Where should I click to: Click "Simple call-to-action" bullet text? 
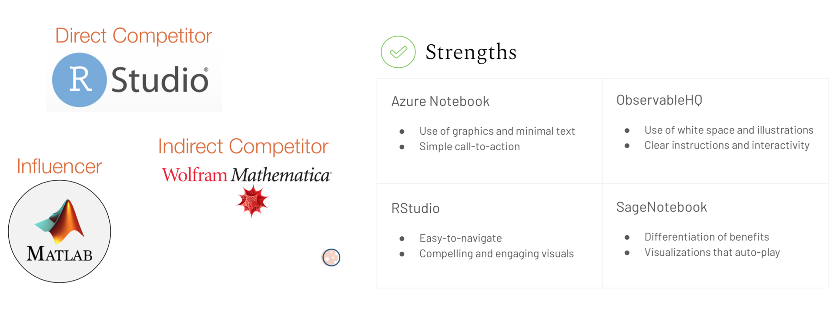pyautogui.click(x=469, y=146)
